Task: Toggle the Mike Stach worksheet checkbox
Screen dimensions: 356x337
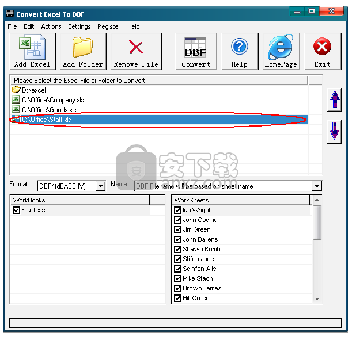Action: (177, 278)
